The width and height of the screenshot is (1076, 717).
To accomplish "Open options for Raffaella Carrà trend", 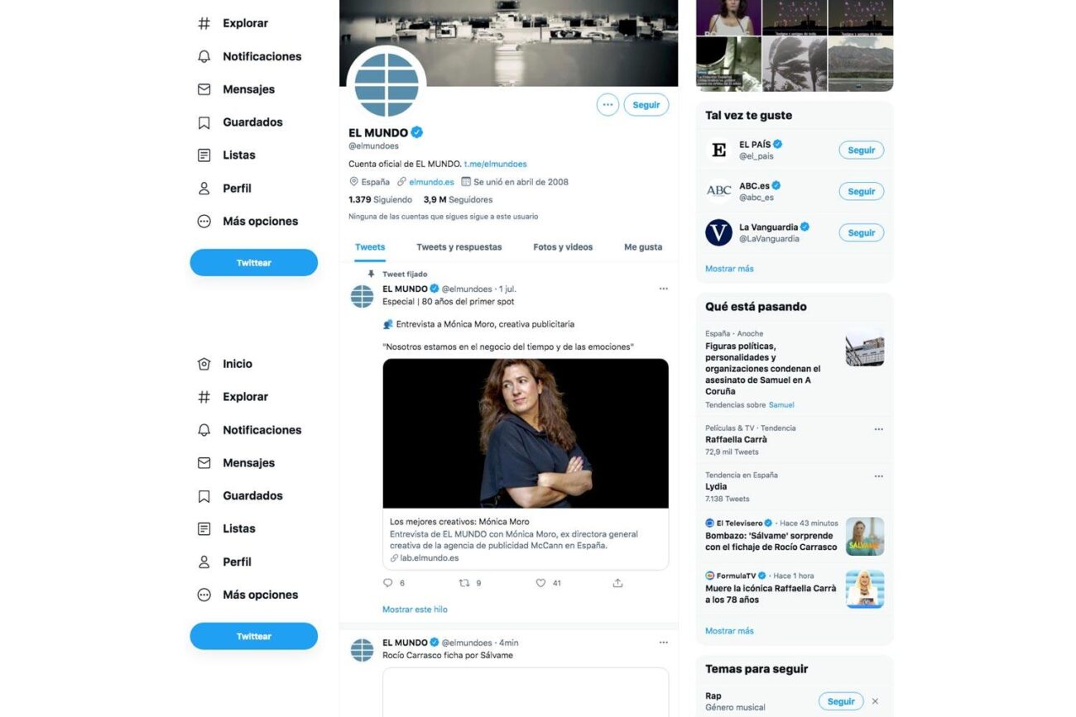I will (x=878, y=429).
